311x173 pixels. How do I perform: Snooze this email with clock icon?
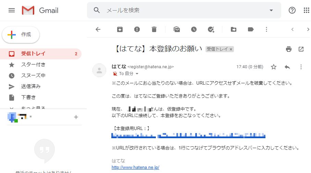coord(194,29)
